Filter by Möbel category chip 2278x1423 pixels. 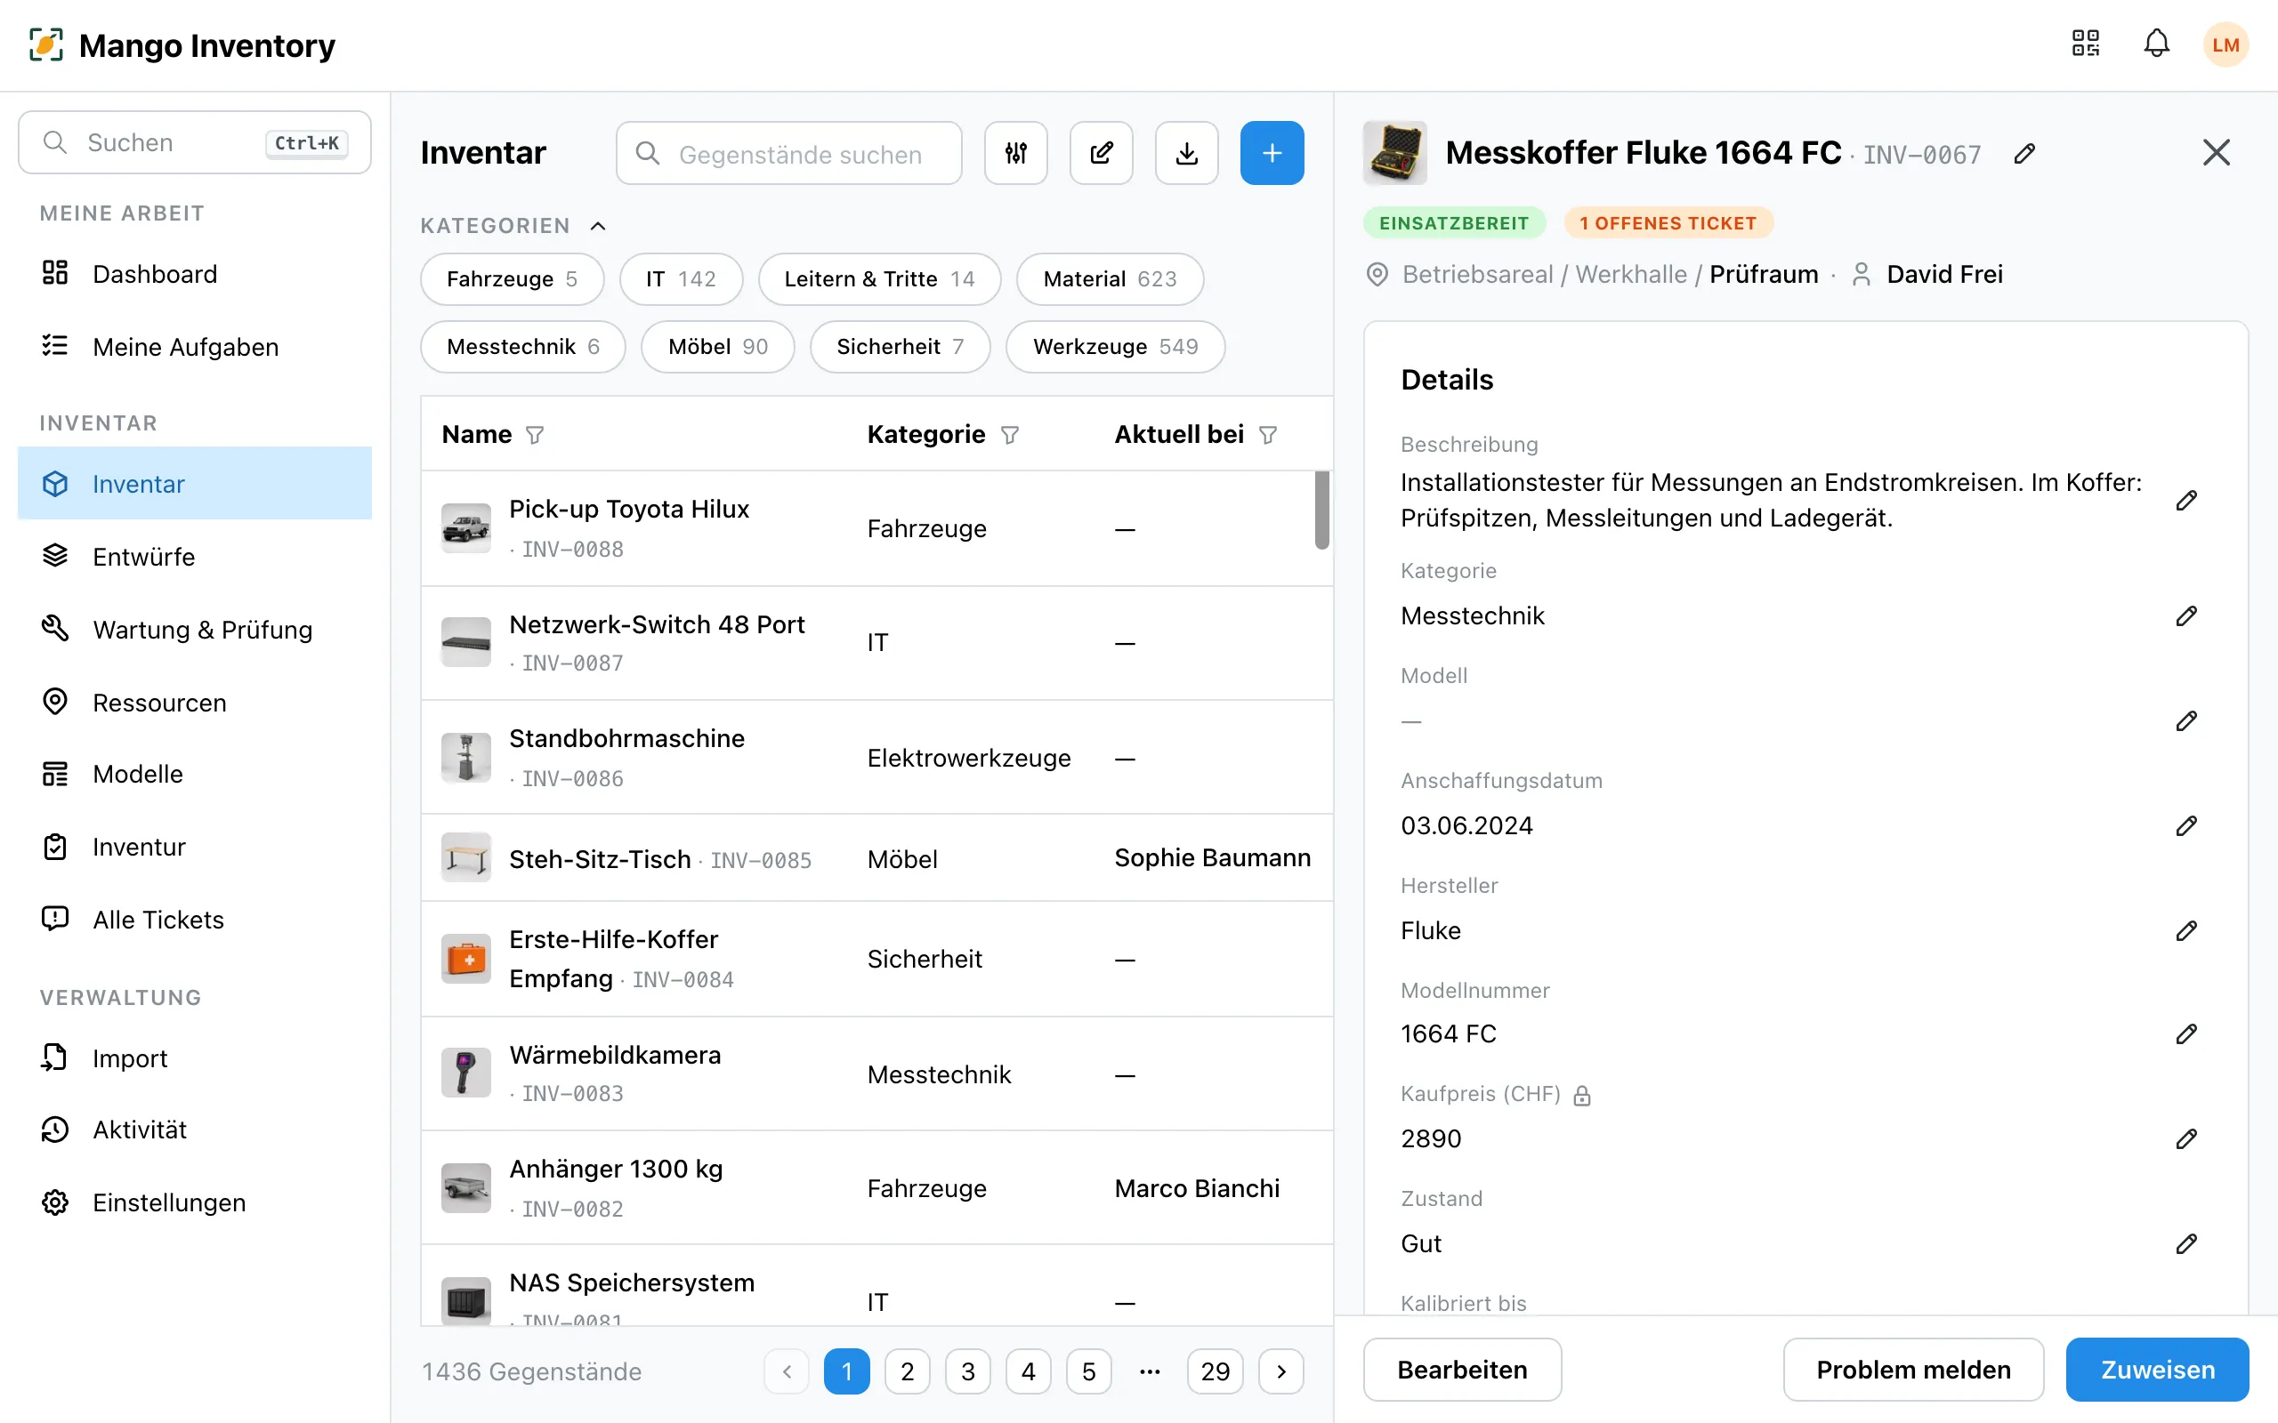(x=717, y=346)
